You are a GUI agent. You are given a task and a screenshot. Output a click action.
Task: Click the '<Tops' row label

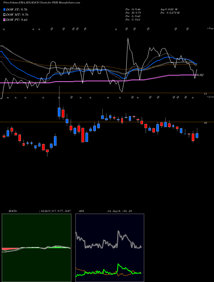point(210,29)
